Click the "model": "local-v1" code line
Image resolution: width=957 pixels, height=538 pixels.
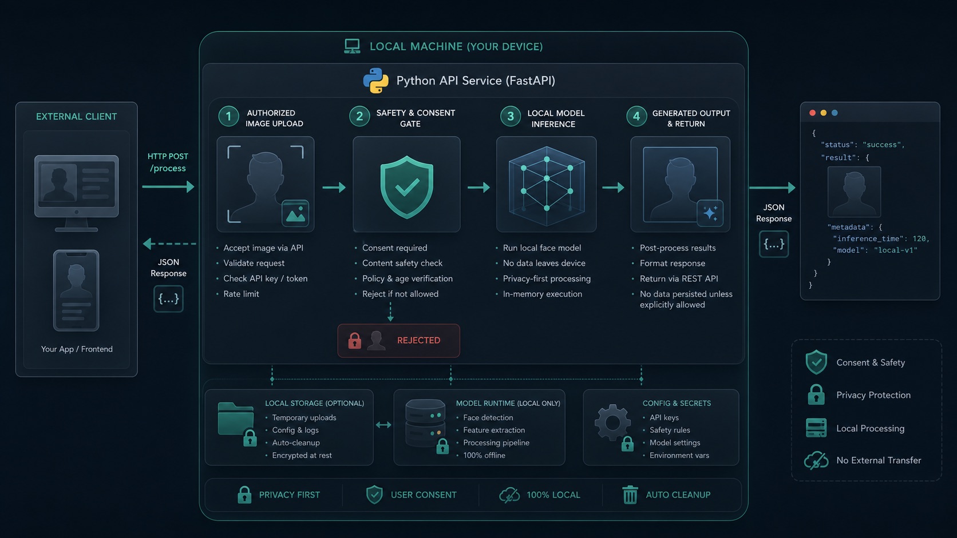875,250
